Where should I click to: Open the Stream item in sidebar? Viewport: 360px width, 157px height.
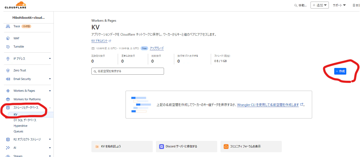[18, 156]
